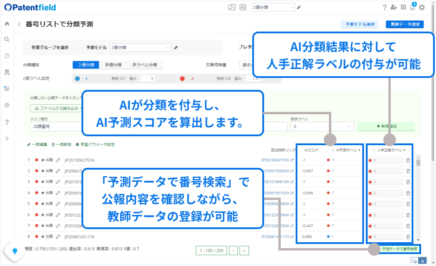Click 予測モデル選択 button

pos(360,24)
